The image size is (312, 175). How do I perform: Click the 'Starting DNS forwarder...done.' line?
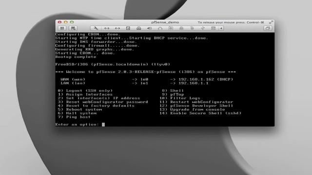pyautogui.click(x=96, y=42)
